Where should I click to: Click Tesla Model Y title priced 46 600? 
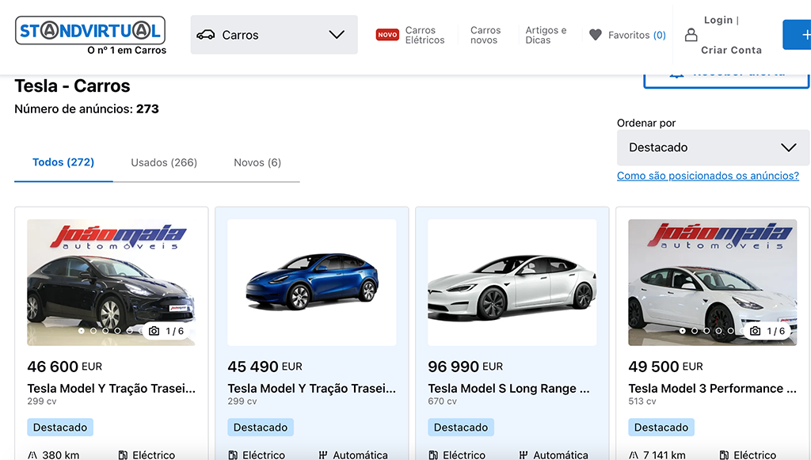point(111,389)
